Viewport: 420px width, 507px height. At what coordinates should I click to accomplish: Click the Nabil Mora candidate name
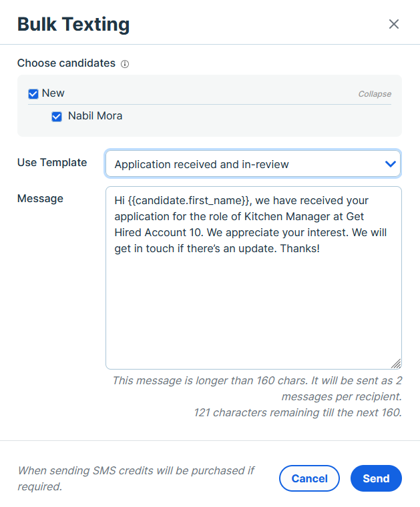[x=95, y=116]
